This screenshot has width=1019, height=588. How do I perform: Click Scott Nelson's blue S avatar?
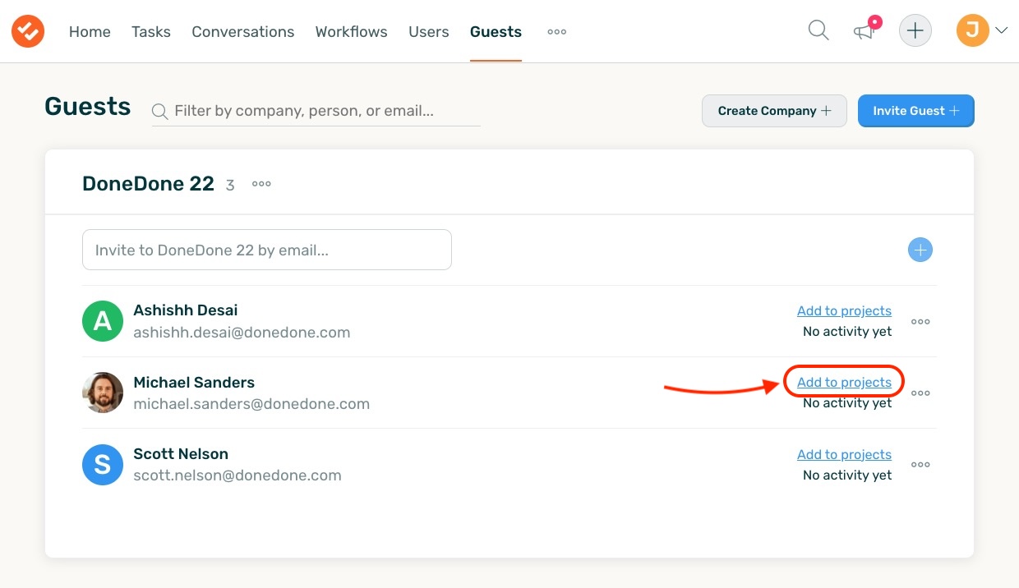103,464
